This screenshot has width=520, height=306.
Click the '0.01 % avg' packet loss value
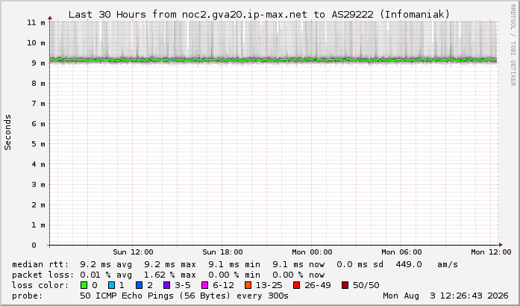(x=106, y=275)
